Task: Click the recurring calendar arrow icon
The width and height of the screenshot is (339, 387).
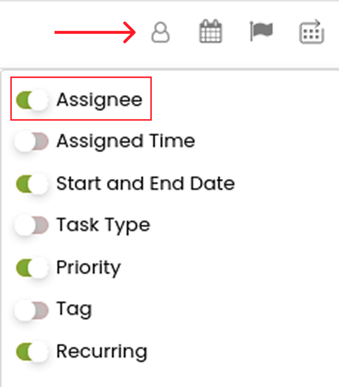Action: [x=312, y=32]
